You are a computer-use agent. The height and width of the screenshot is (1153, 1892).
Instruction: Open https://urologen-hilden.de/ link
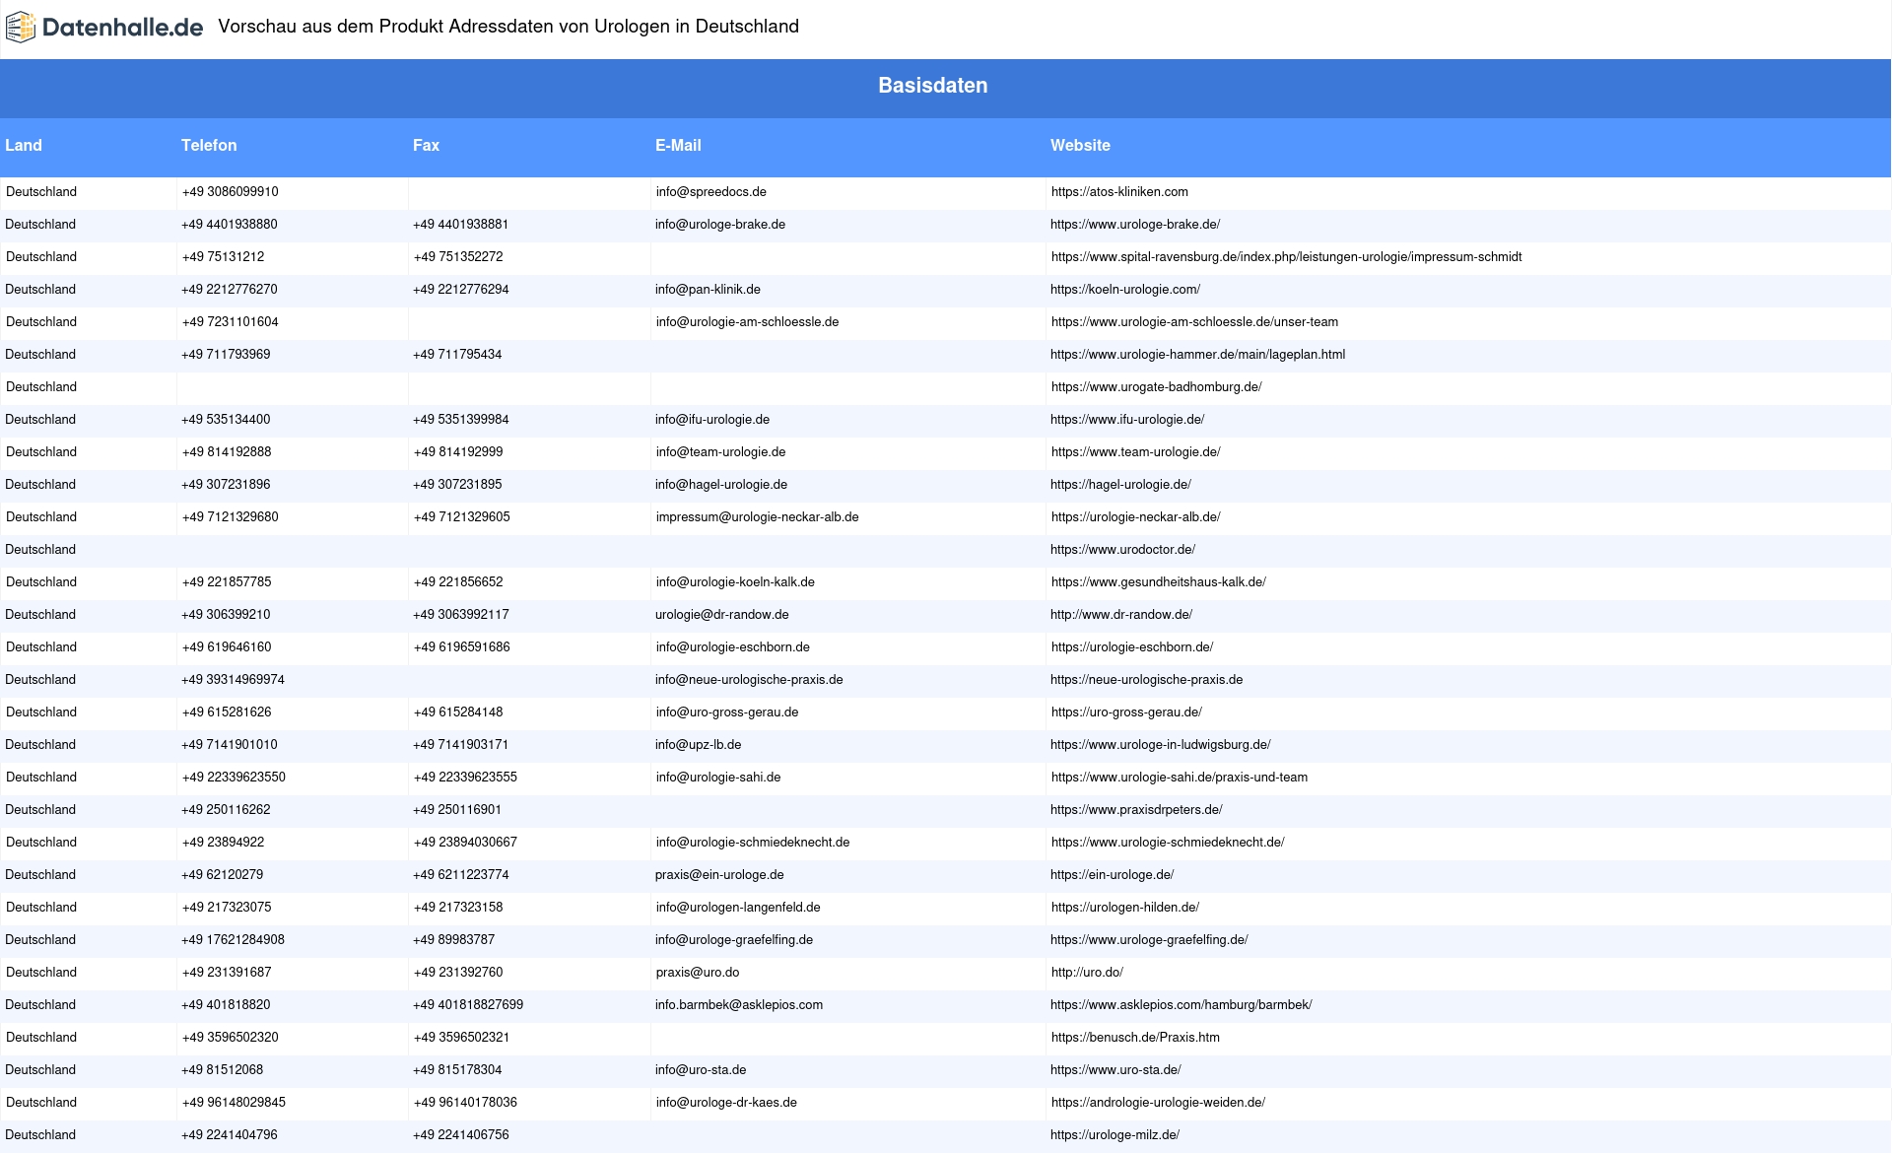1125,908
